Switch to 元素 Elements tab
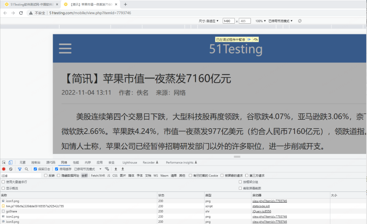Screen dimensions: 367x224 (23, 162)
